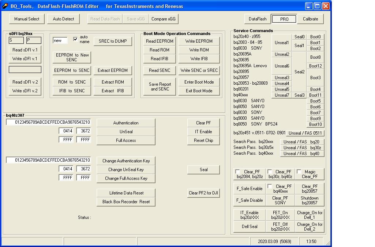Click ROM to SENC button

coord(72,82)
